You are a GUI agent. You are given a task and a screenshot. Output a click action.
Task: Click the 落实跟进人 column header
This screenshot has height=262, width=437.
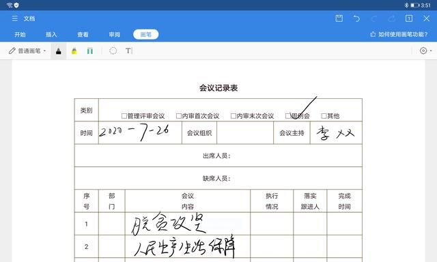pyautogui.click(x=310, y=201)
